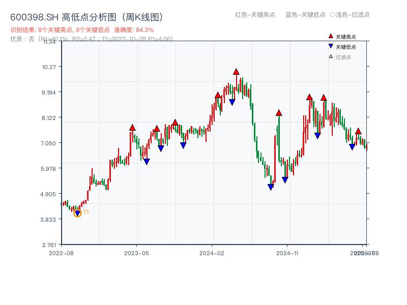Click the 2024-11 x-axis date label

tap(287, 253)
